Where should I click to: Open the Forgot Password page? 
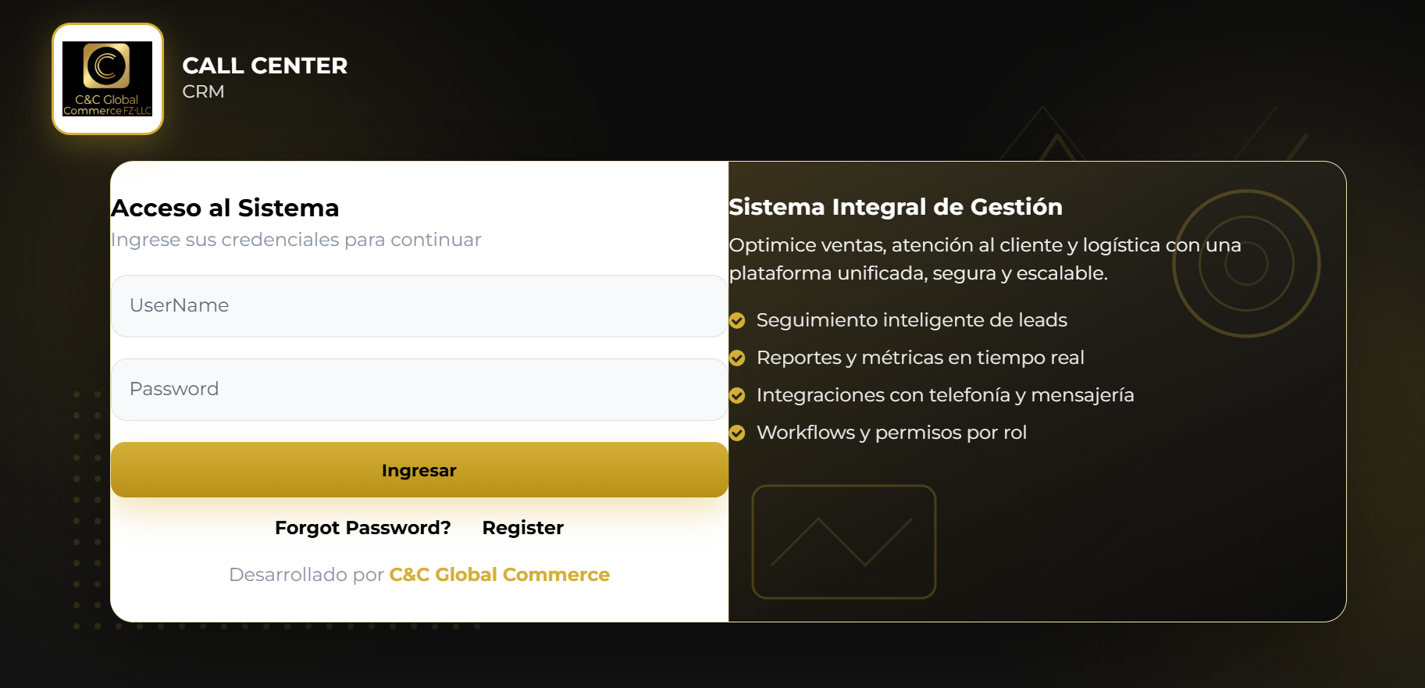[362, 527]
